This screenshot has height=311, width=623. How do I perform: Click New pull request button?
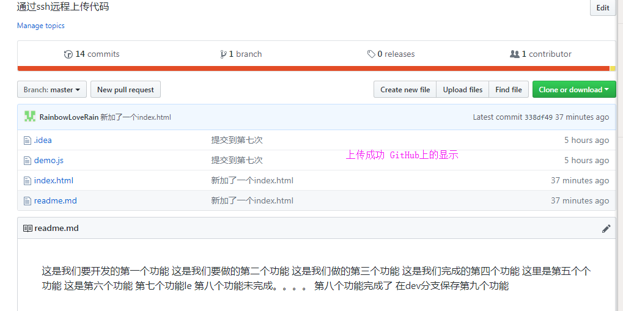[x=125, y=90]
